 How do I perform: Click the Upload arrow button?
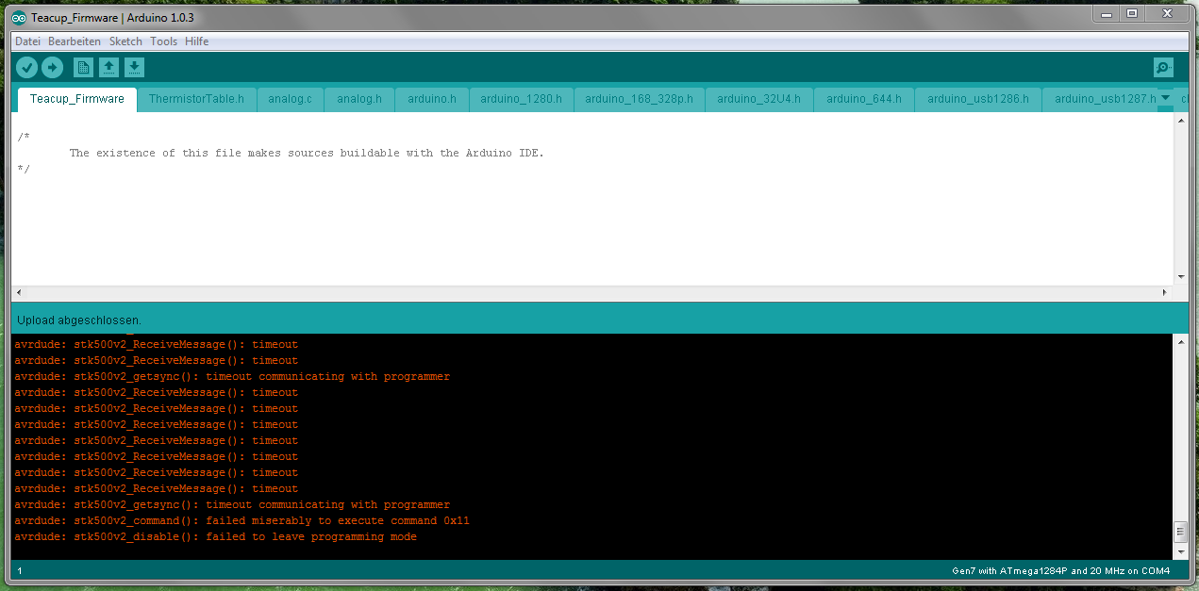(x=52, y=67)
